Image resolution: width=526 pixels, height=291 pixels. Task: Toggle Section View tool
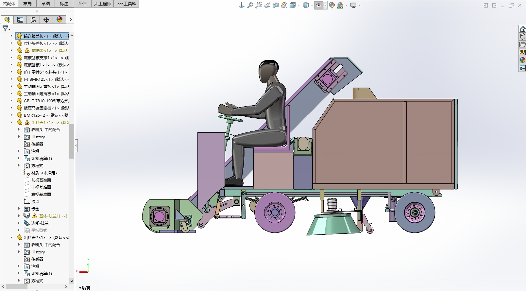[x=276, y=5]
